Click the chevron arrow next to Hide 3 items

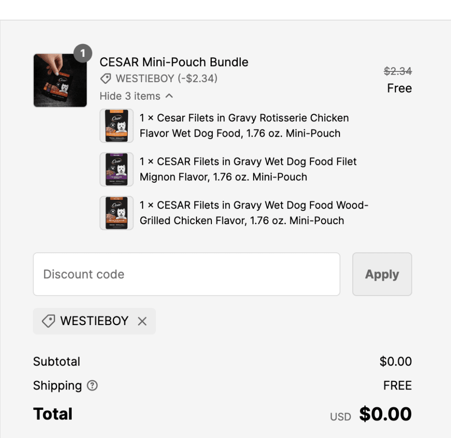pyautogui.click(x=169, y=96)
